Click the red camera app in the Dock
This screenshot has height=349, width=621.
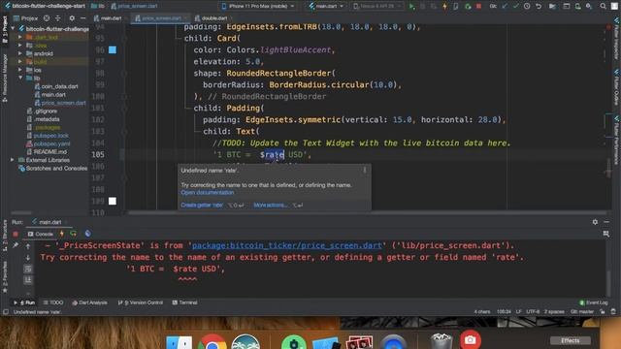[470, 340]
